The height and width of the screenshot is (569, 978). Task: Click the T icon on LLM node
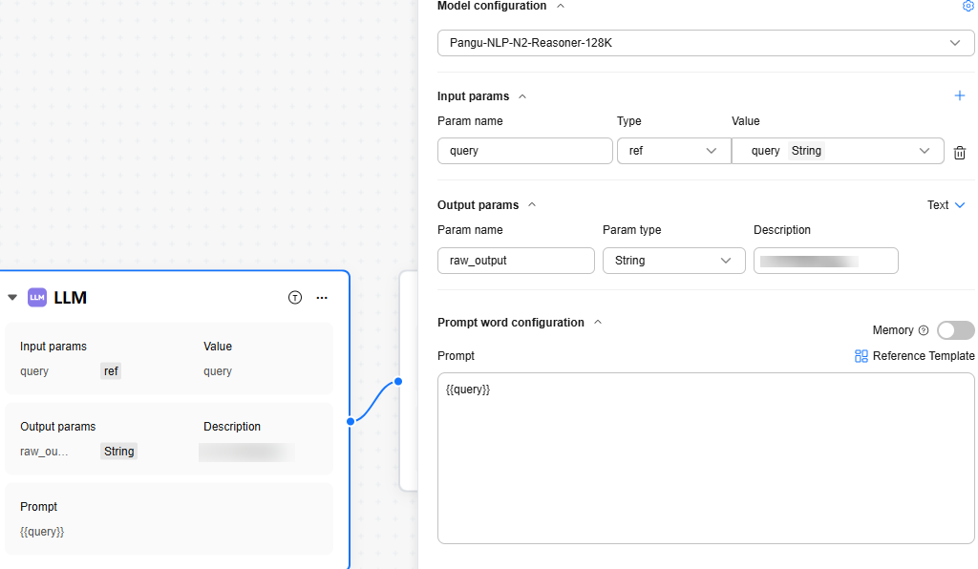(295, 297)
